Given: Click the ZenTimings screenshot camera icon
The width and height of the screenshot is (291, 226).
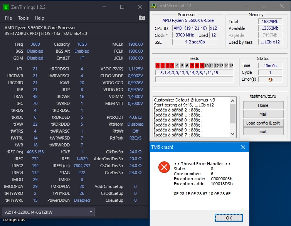Looking at the screenshot, I should click(x=142, y=18).
